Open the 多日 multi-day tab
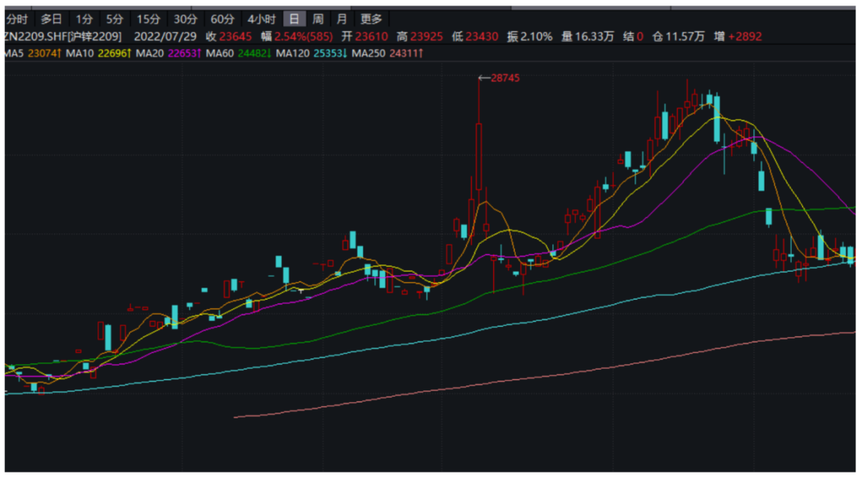This screenshot has height=478, width=862. 51,19
